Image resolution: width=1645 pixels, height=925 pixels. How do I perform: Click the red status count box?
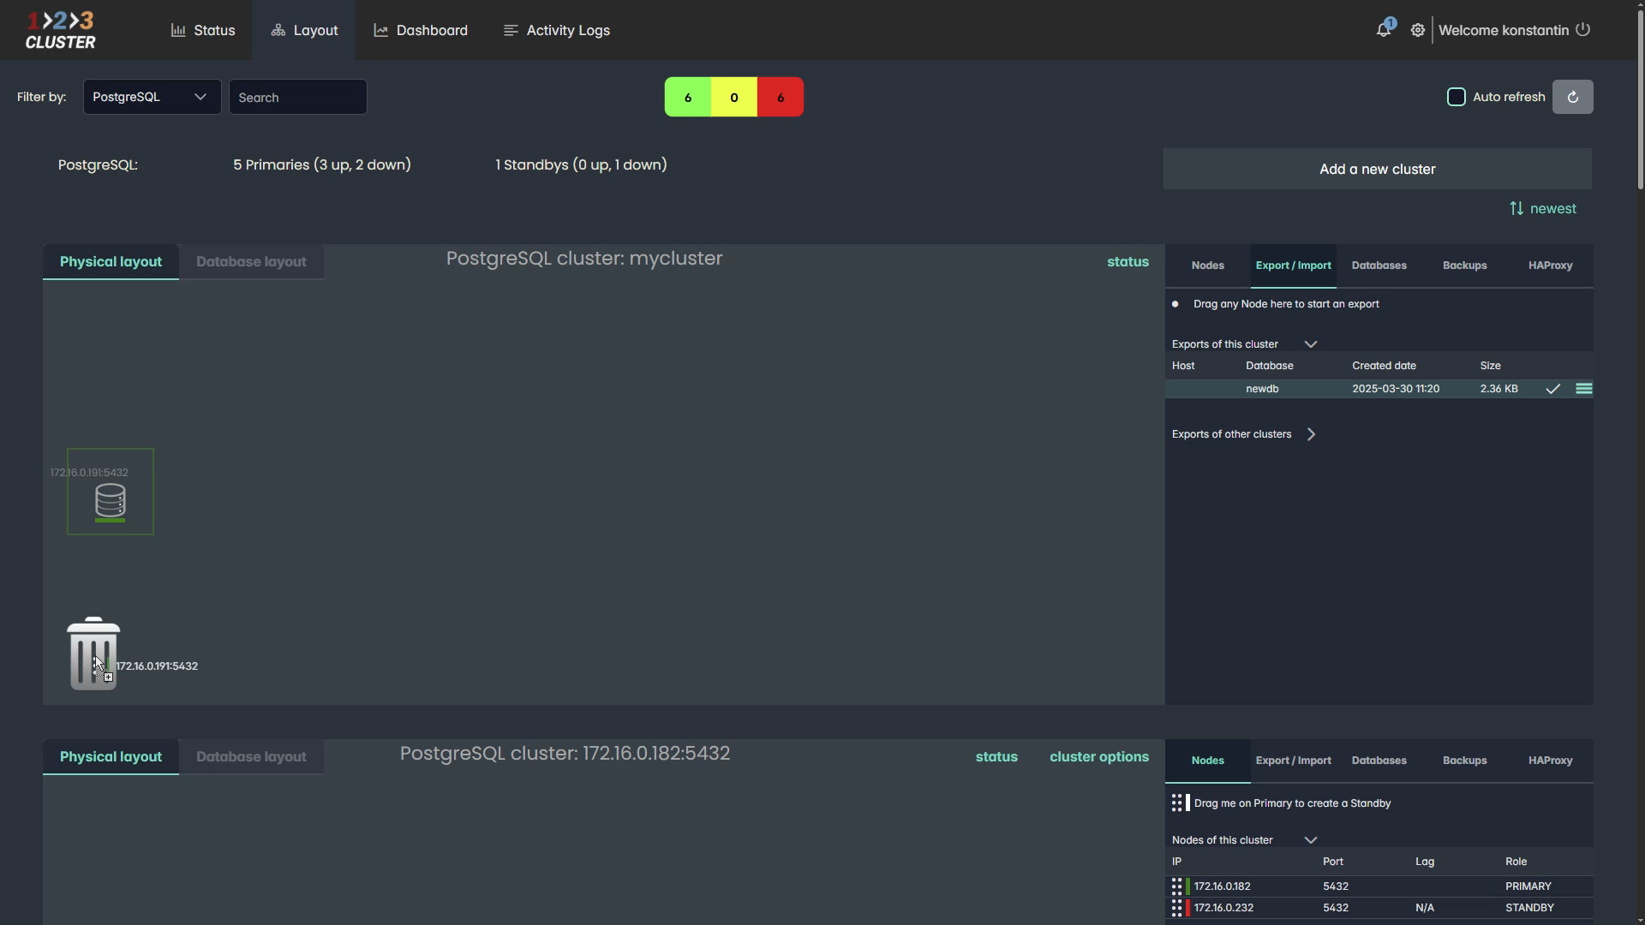pos(780,97)
